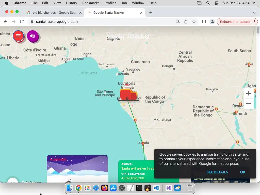
Task: Open Visual Studio Code from the Dock
Action: pyautogui.click(x=156, y=188)
